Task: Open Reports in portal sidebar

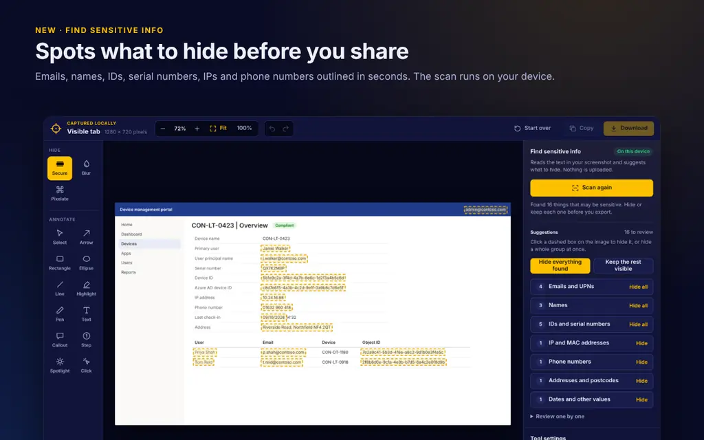Action: pyautogui.click(x=129, y=272)
